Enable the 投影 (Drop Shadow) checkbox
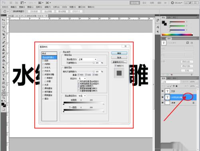This screenshot has height=151, width=200. (x=43, y=61)
